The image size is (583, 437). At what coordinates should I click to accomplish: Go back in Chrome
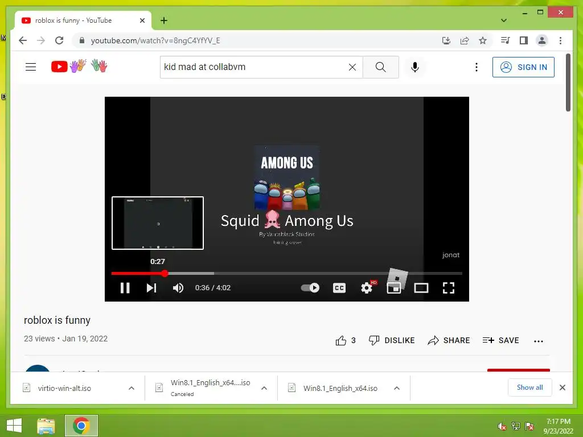23,40
